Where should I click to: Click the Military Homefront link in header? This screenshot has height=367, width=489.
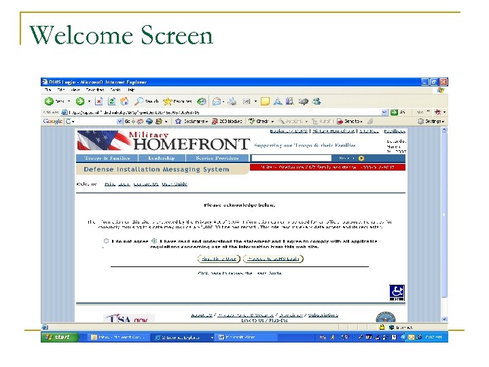(x=333, y=131)
